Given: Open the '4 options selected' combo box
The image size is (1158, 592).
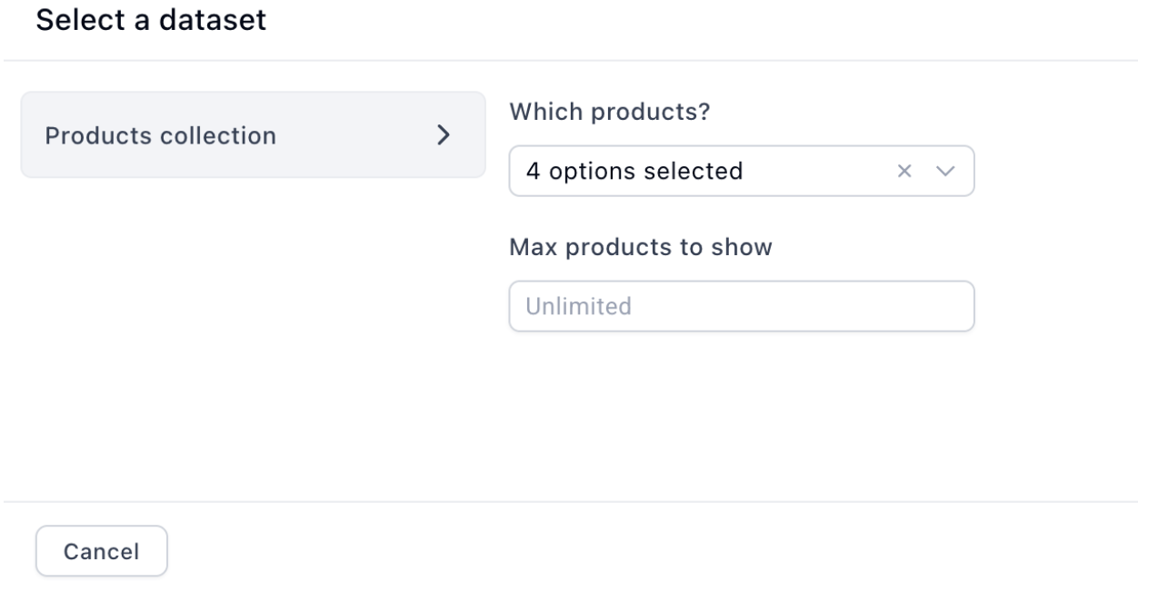Looking at the screenshot, I should 742,171.
